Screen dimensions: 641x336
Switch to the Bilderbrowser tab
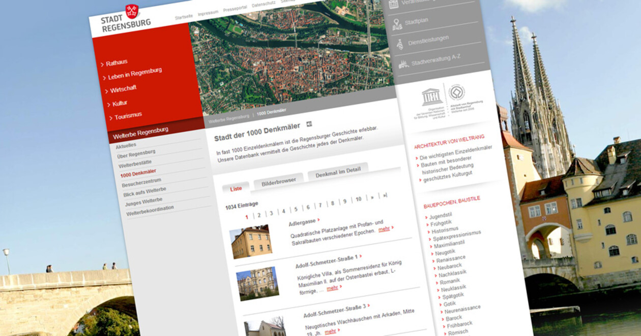(278, 180)
